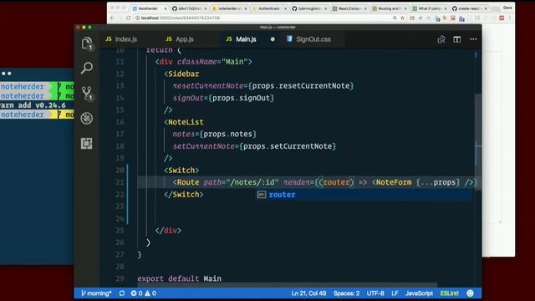Click ESLint! status bar item
535x301 pixels.
(x=450, y=293)
